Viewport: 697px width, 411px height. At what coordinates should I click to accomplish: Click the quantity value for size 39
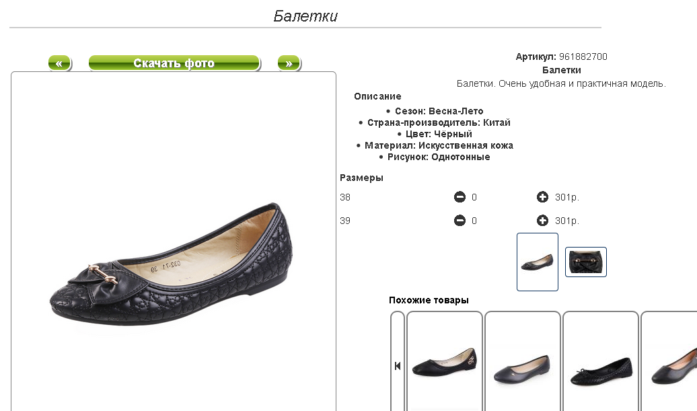[474, 221]
